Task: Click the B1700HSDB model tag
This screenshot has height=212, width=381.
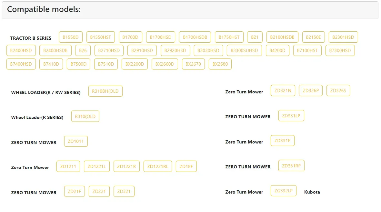Action: [x=195, y=37]
